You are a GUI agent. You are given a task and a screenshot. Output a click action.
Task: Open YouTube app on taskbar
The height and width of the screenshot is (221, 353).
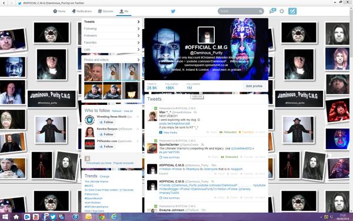click(x=35, y=217)
